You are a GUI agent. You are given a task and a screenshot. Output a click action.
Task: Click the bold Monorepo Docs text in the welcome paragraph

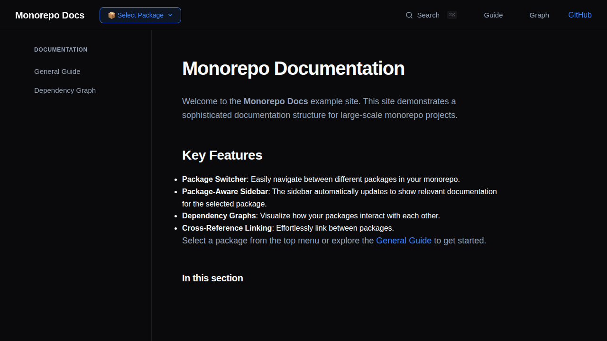276,101
